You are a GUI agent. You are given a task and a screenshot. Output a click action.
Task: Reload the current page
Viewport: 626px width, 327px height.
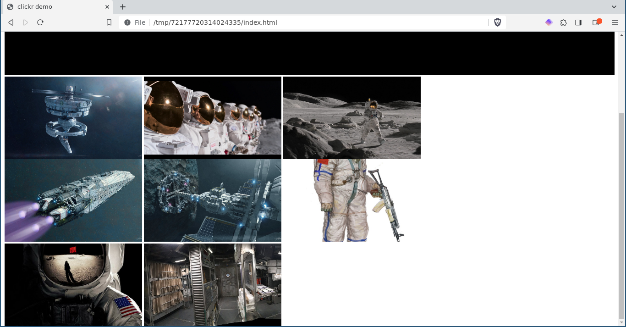pyautogui.click(x=40, y=22)
